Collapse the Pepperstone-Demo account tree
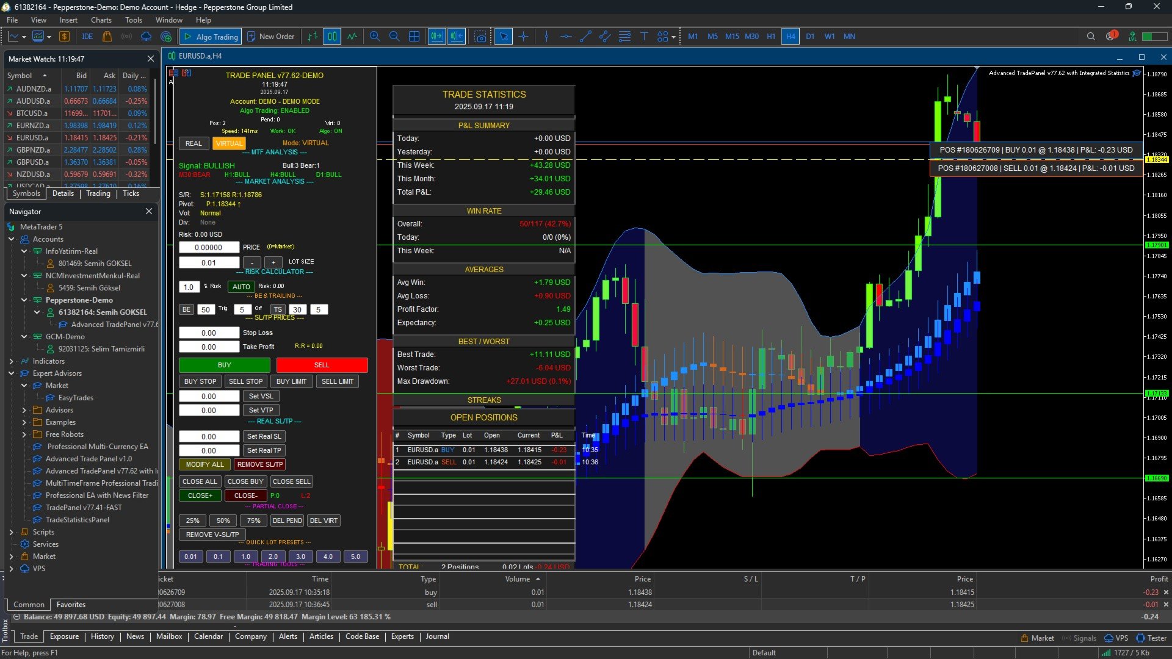Viewport: 1172px width, 659px height. pyautogui.click(x=24, y=300)
